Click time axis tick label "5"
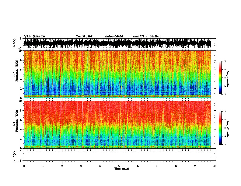Screen dimensions: 241x186 119,166
